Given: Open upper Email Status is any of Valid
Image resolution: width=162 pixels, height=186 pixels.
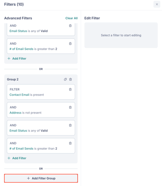Looking at the screenshot, I should click(41, 29).
